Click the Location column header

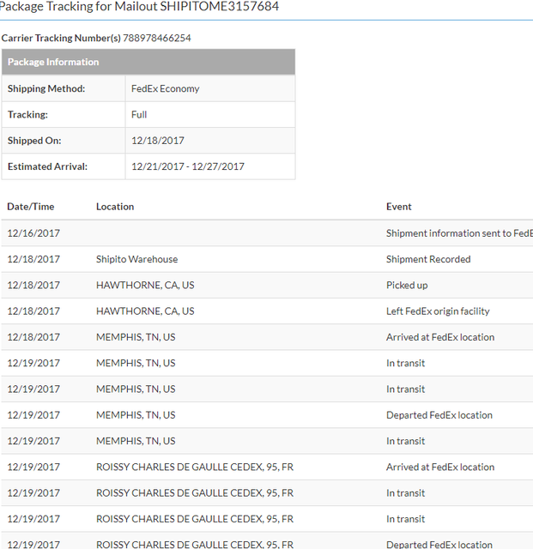pyautogui.click(x=115, y=207)
